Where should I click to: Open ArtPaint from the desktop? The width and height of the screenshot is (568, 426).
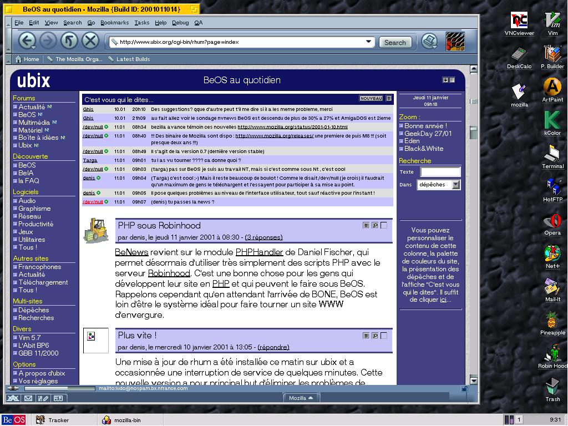point(552,90)
